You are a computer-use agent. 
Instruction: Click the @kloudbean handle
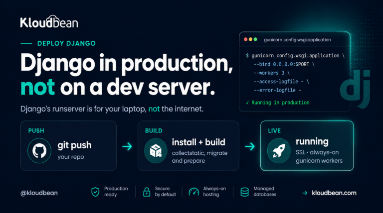click(x=39, y=193)
